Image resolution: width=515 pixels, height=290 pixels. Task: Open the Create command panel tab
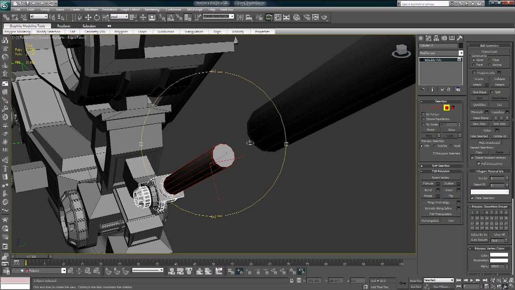point(421,38)
